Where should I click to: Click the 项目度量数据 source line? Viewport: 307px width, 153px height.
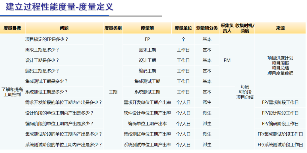(x=280, y=73)
